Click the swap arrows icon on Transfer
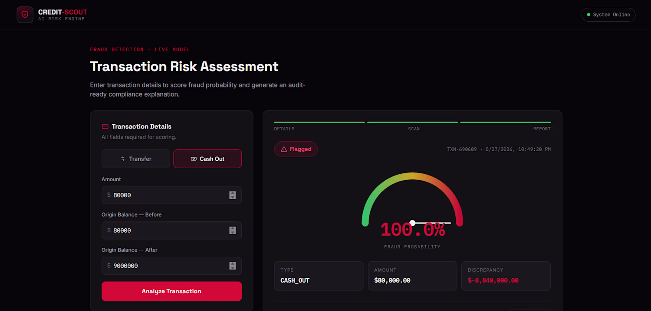 [123, 159]
